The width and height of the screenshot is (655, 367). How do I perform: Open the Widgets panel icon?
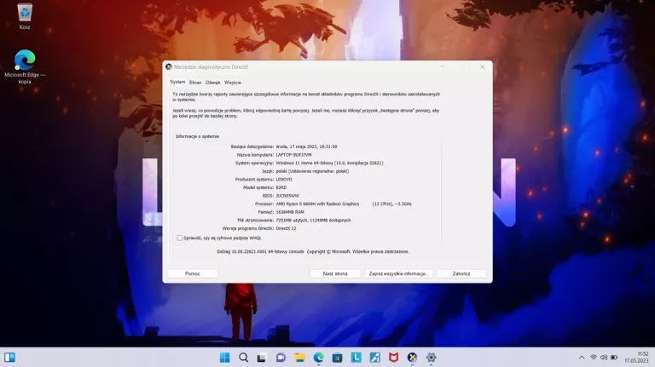[x=9, y=358]
